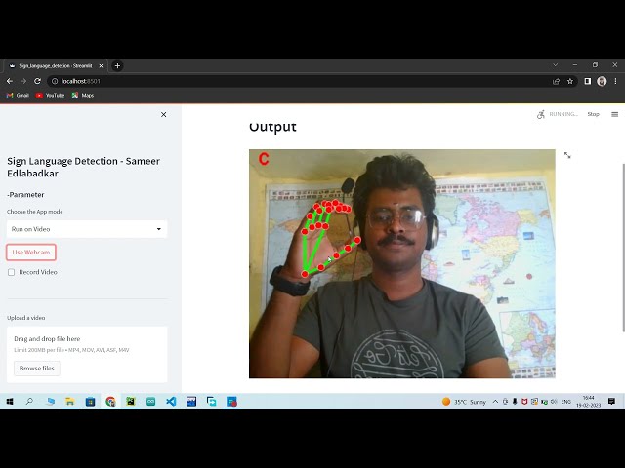625x468 pixels.
Task: Open the Streamlit hamburger menu
Action: tap(614, 114)
